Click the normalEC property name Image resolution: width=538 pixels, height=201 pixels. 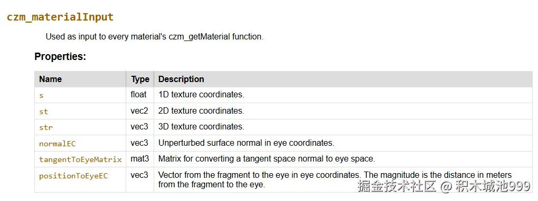pyautogui.click(x=58, y=144)
